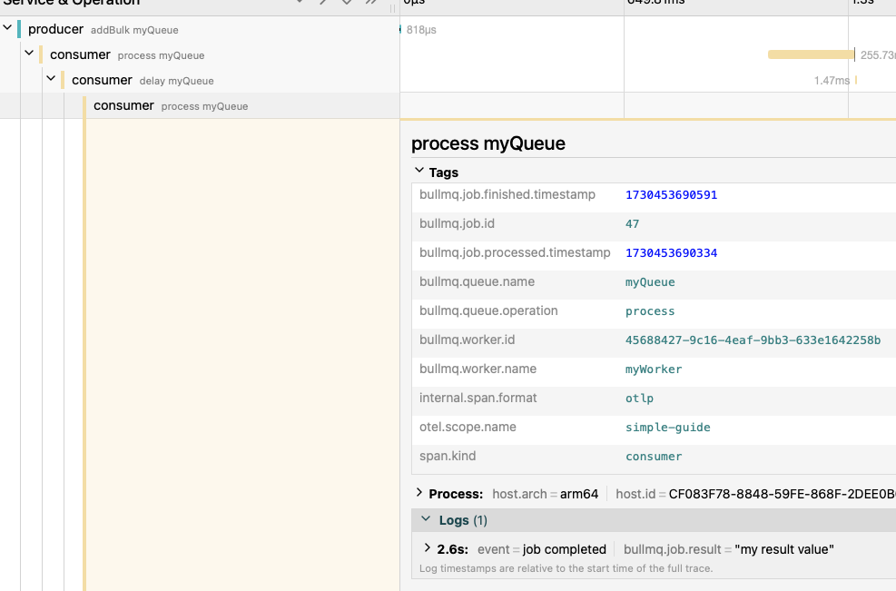This screenshot has height=591, width=896.
Task: Expand the Process details section
Action: pyautogui.click(x=419, y=493)
